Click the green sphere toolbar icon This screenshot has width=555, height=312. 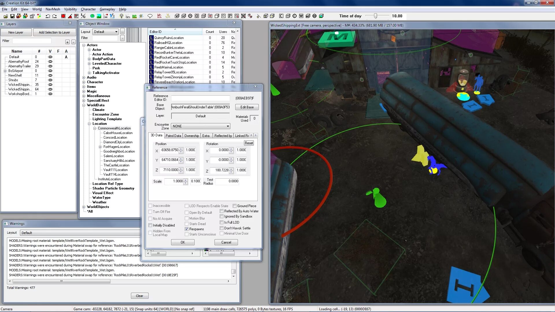tap(92, 16)
